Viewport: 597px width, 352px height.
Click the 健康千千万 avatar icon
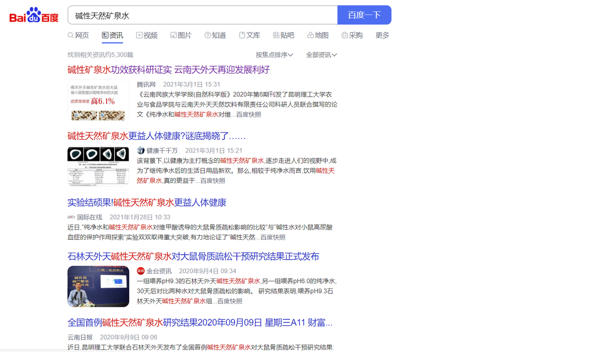[141, 150]
